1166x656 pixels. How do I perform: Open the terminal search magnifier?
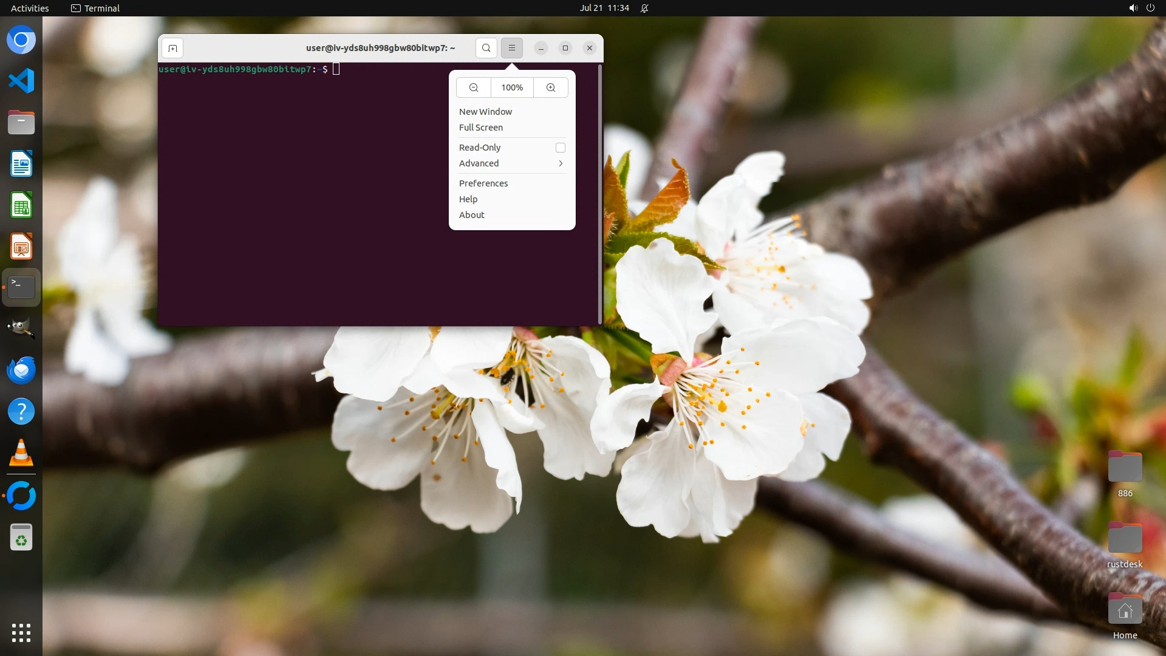click(486, 48)
